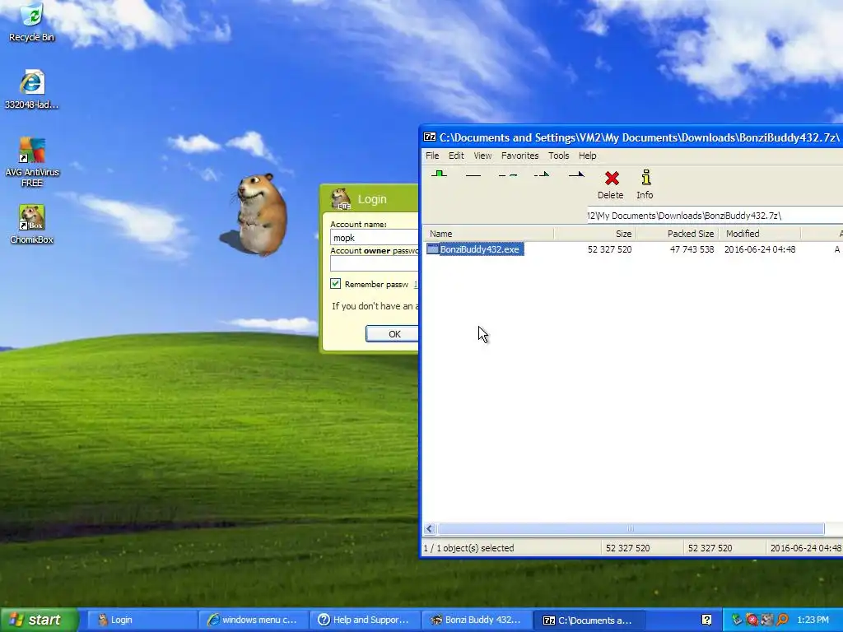Switch to windows menu c... taskbar button

tap(254, 620)
